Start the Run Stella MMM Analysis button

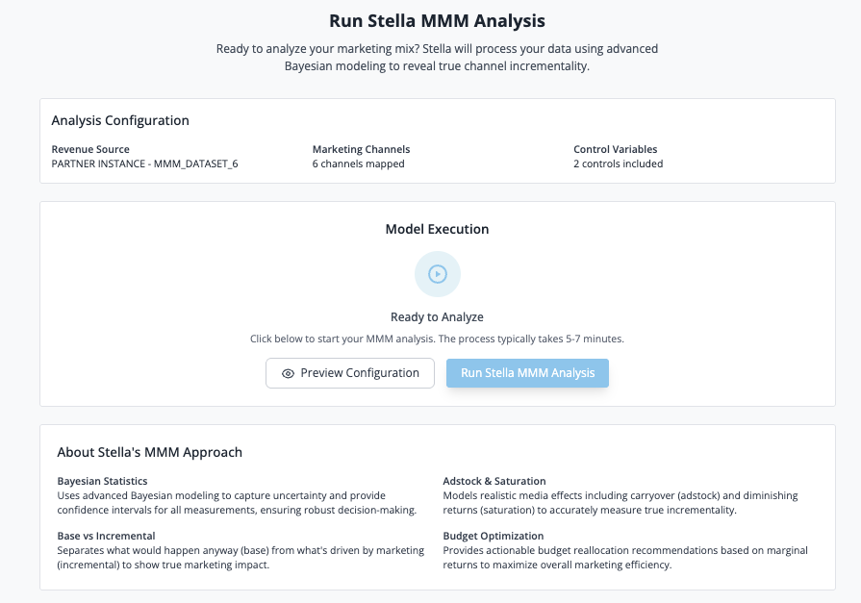527,373
